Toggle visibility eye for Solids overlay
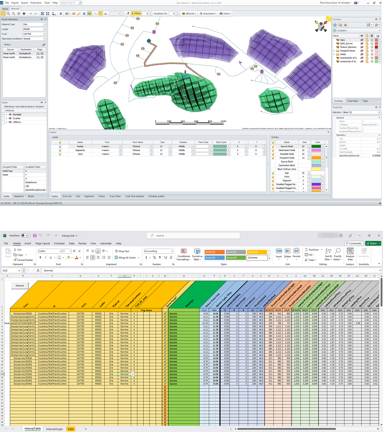The width and height of the screenshot is (383, 432). (362, 54)
